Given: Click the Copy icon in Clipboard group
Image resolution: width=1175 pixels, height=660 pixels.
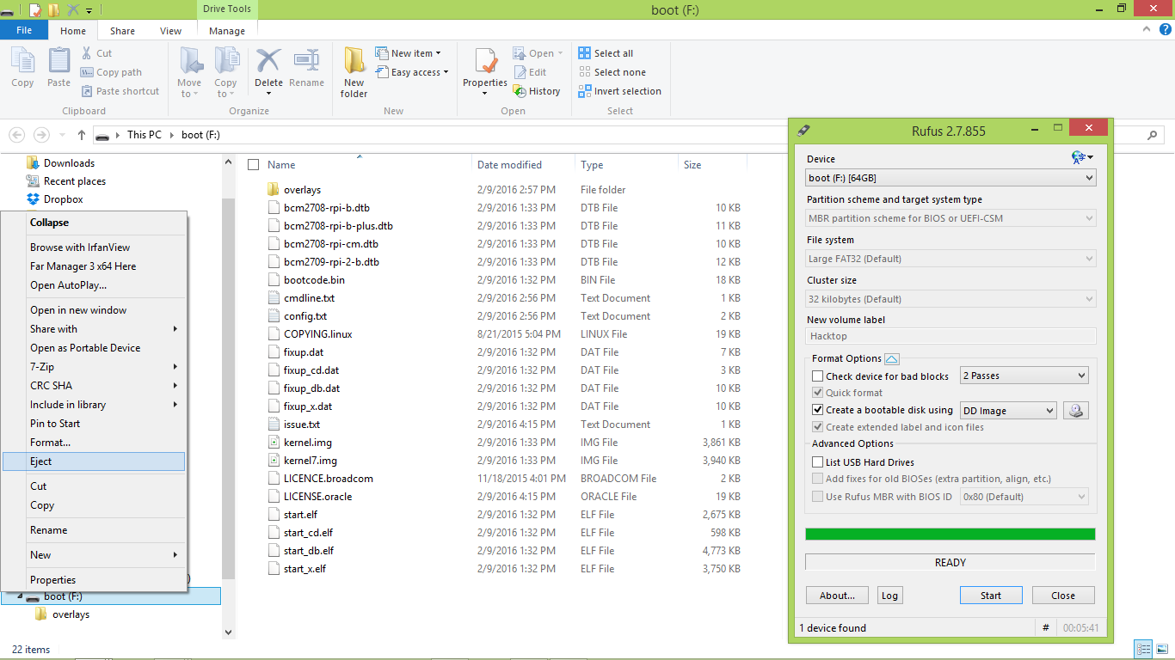Looking at the screenshot, I should [x=22, y=62].
